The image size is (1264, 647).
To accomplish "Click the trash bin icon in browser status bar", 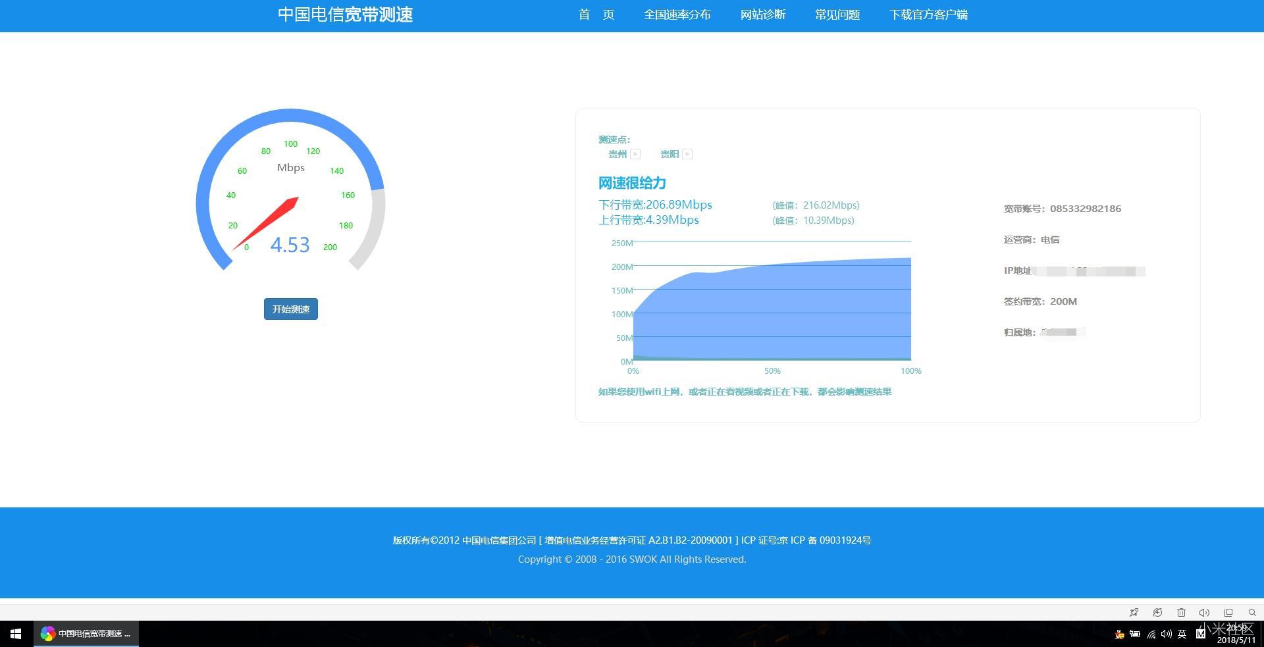I will click(1181, 612).
